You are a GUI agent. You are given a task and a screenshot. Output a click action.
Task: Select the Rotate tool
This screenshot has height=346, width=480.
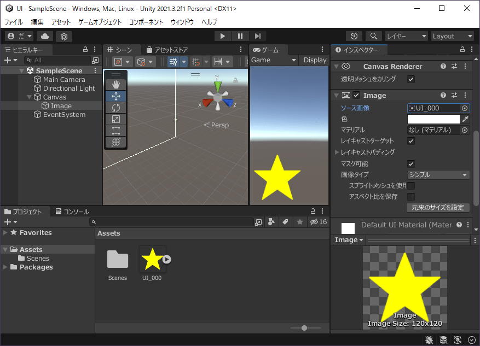tap(115, 108)
